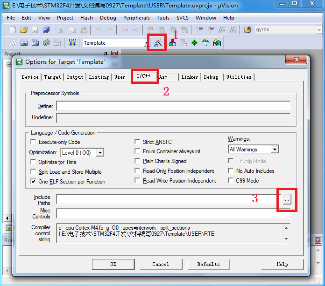Insert bookmark flag icon

pos(150,30)
